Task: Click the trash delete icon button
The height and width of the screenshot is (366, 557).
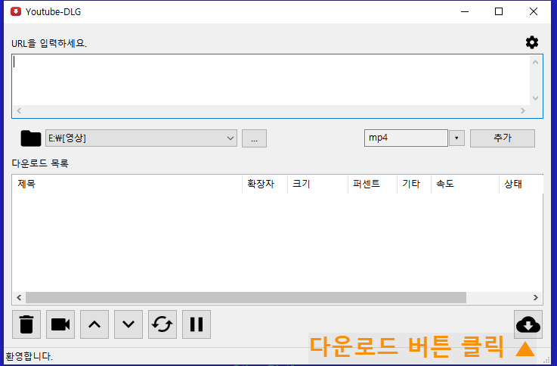Action: pos(26,324)
